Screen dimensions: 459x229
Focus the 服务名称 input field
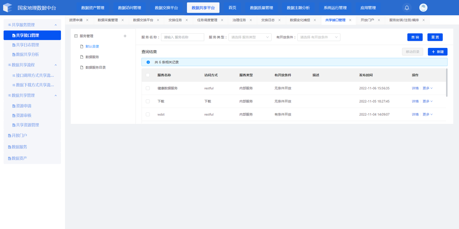183,37
